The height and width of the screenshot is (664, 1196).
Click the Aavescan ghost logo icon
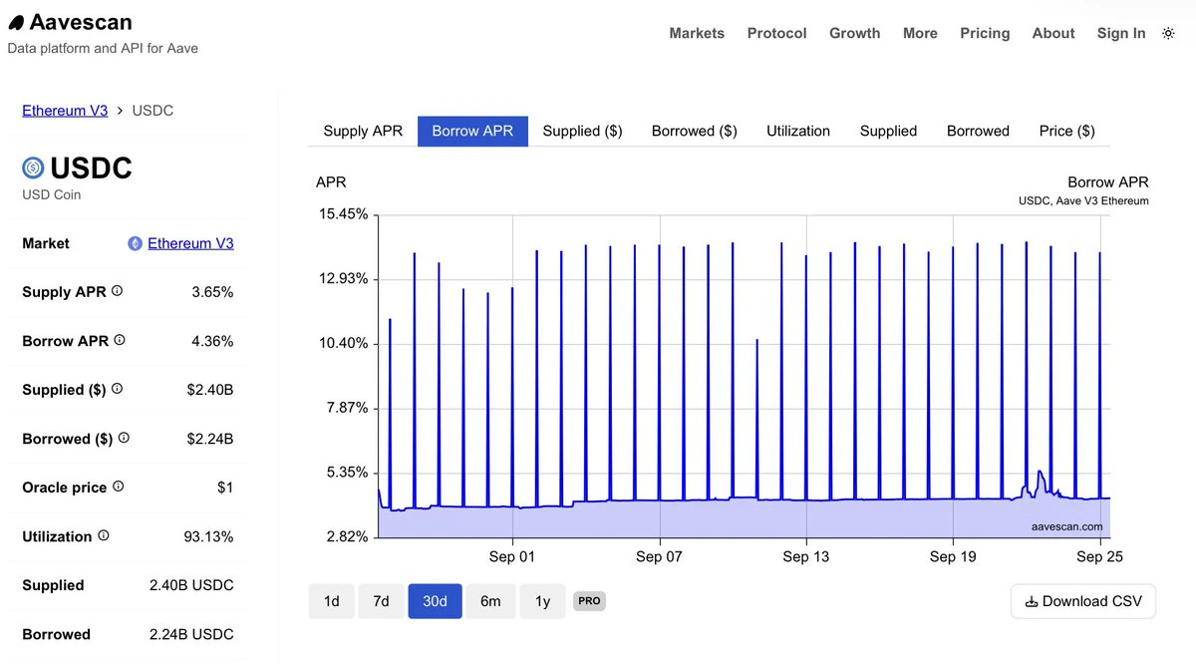point(16,23)
